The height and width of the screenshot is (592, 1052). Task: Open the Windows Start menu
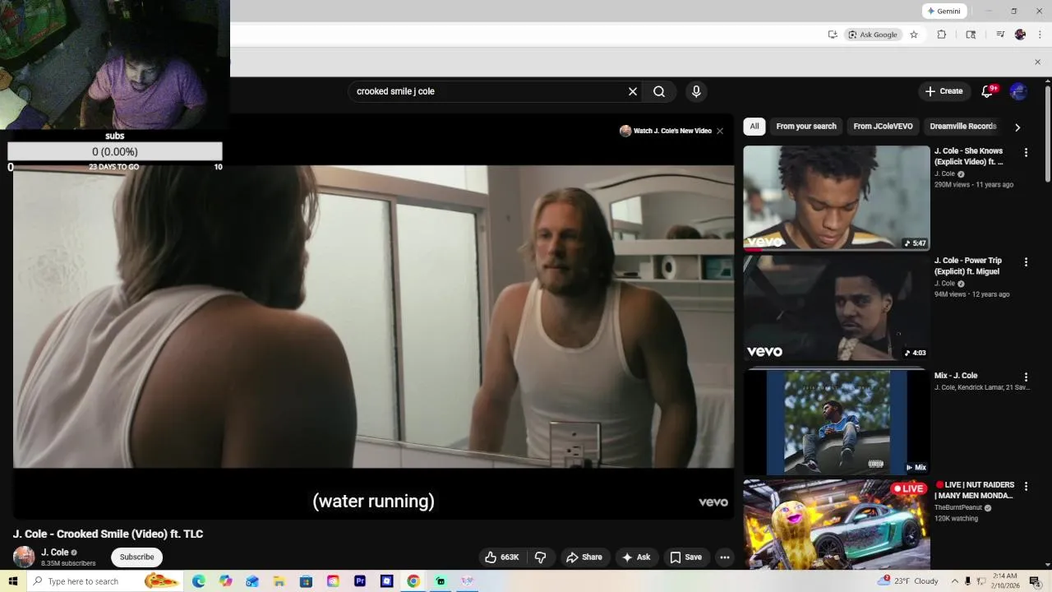pyautogui.click(x=13, y=581)
